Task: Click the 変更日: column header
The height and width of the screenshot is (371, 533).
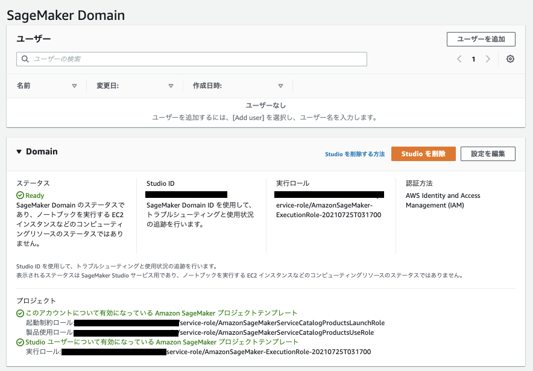Action: click(x=107, y=86)
